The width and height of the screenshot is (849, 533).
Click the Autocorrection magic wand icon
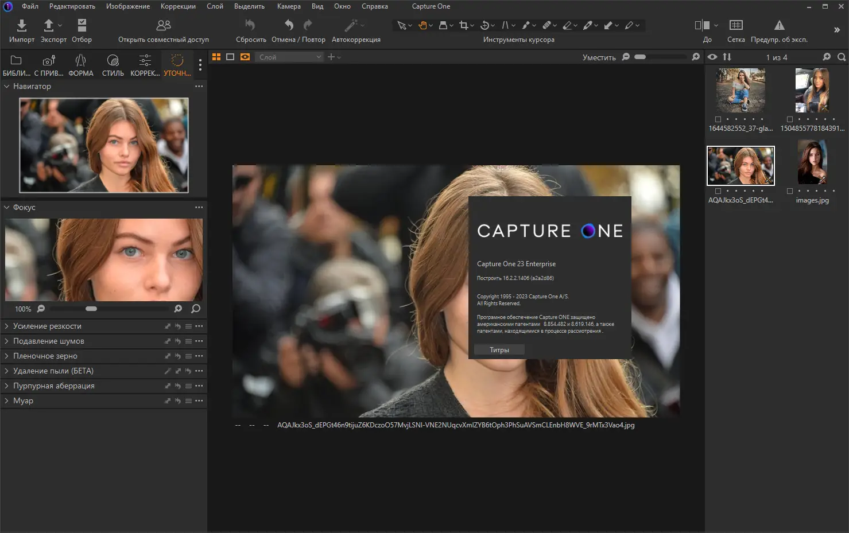351,25
